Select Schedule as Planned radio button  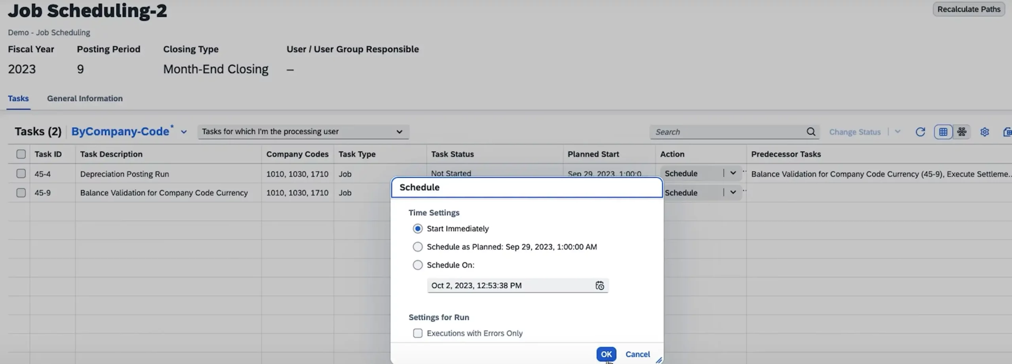pos(417,247)
